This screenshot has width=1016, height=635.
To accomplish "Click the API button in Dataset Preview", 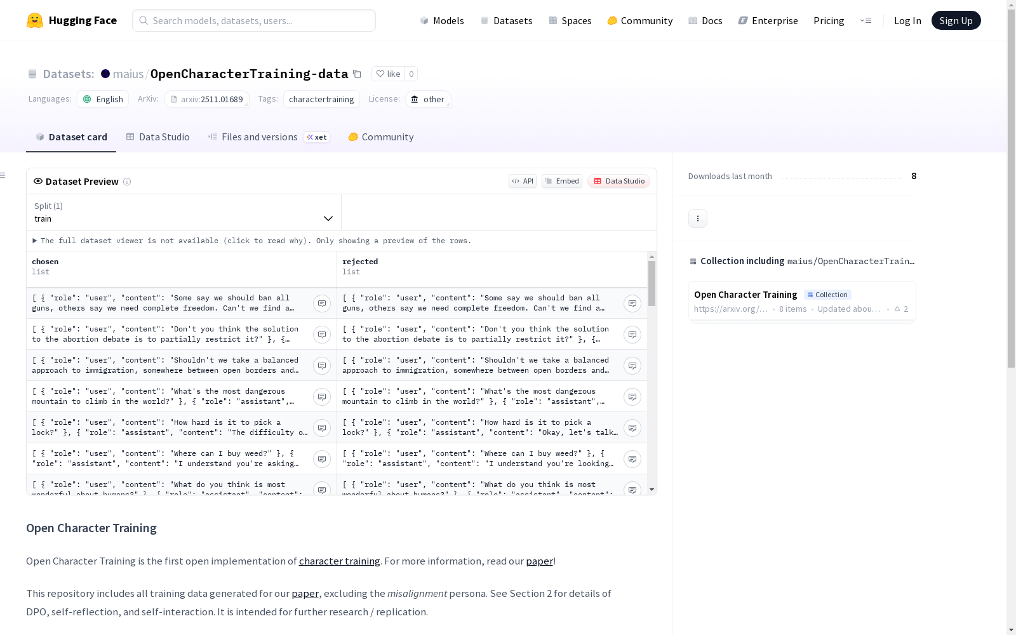I will click(523, 181).
